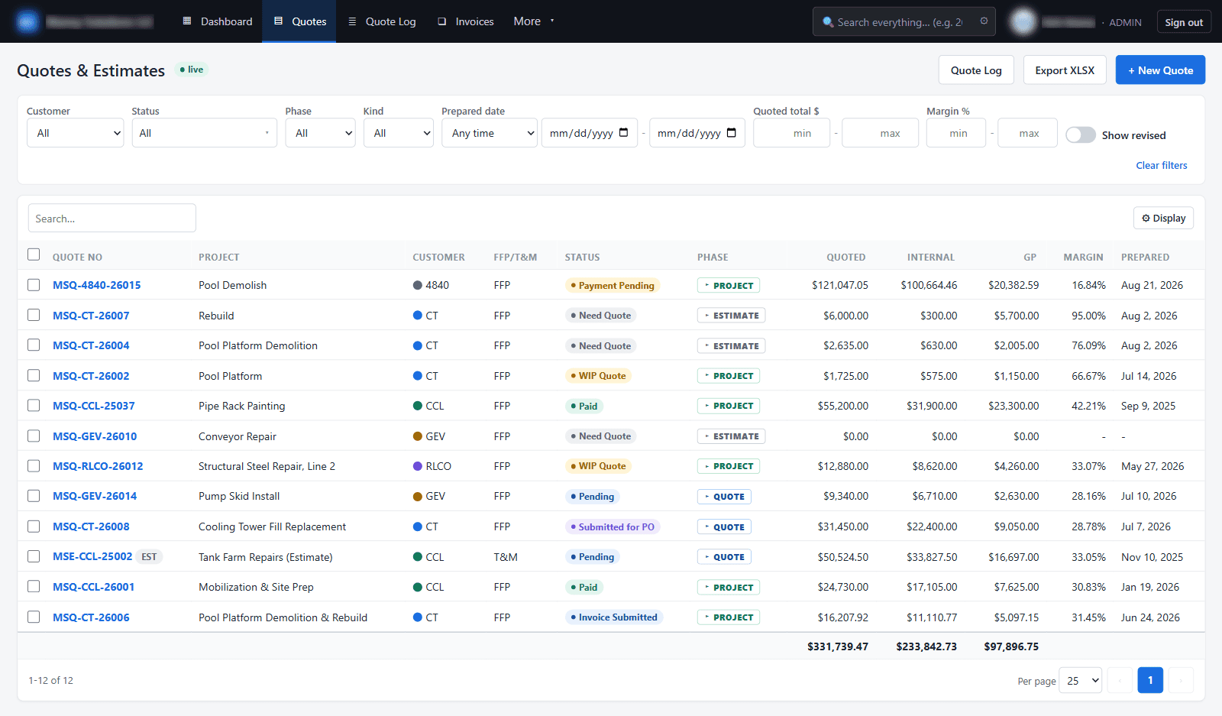Select the checkbox for MSQ-GEV-26010

pos(34,436)
